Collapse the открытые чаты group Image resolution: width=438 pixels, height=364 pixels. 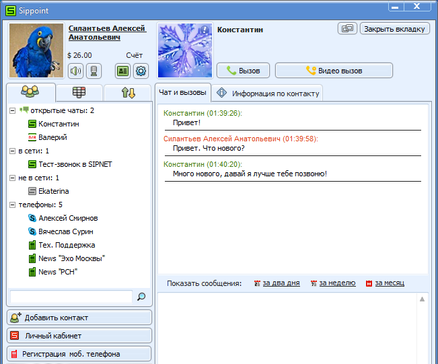coord(12,110)
